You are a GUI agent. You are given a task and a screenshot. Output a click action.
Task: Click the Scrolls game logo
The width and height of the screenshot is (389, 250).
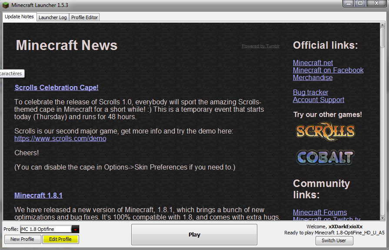tap(325, 131)
